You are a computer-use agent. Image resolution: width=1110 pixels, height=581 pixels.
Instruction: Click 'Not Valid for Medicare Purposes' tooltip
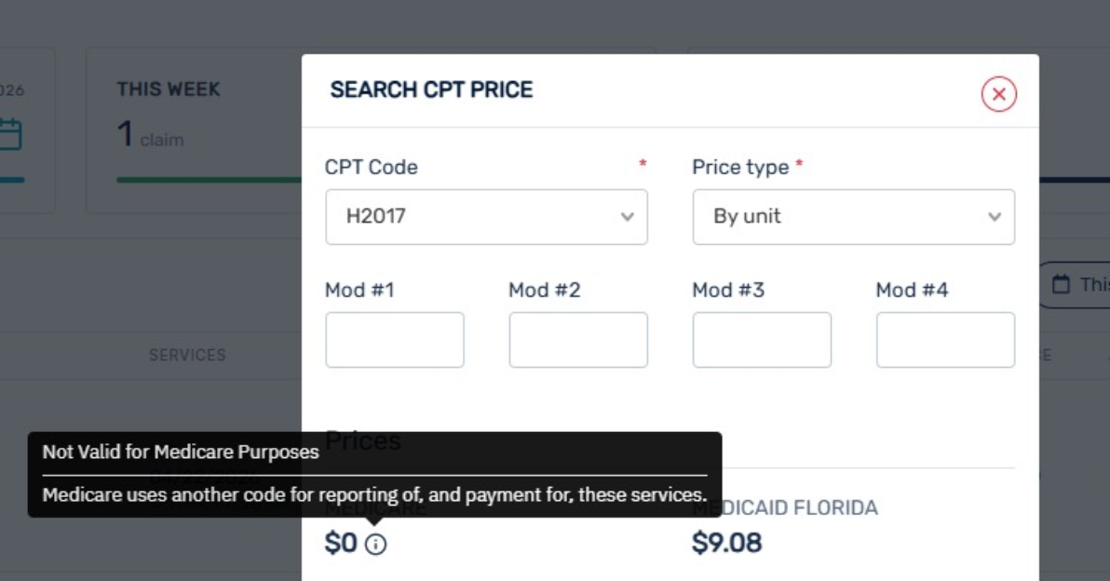[x=182, y=453]
